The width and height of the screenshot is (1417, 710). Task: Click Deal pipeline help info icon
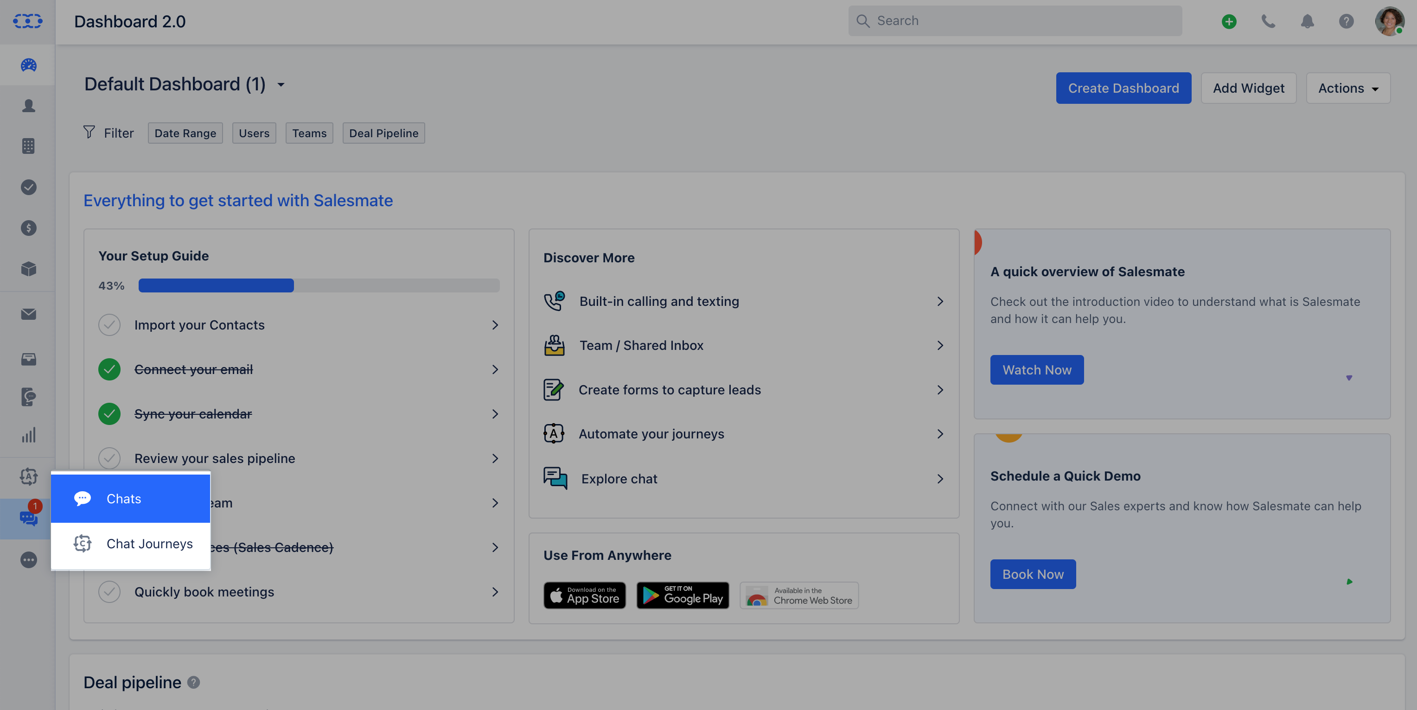click(194, 682)
